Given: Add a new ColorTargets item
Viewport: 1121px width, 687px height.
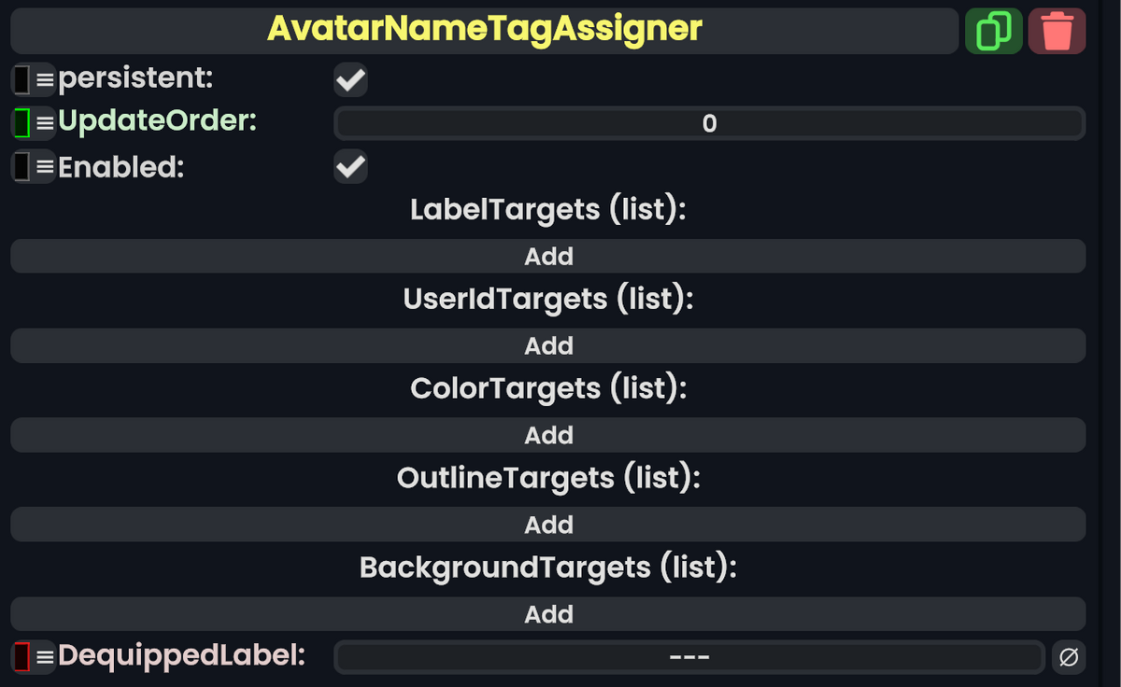Looking at the screenshot, I should coord(548,435).
